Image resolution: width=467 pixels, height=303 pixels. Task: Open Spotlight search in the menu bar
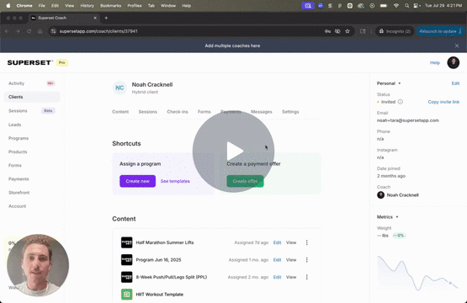point(406,6)
